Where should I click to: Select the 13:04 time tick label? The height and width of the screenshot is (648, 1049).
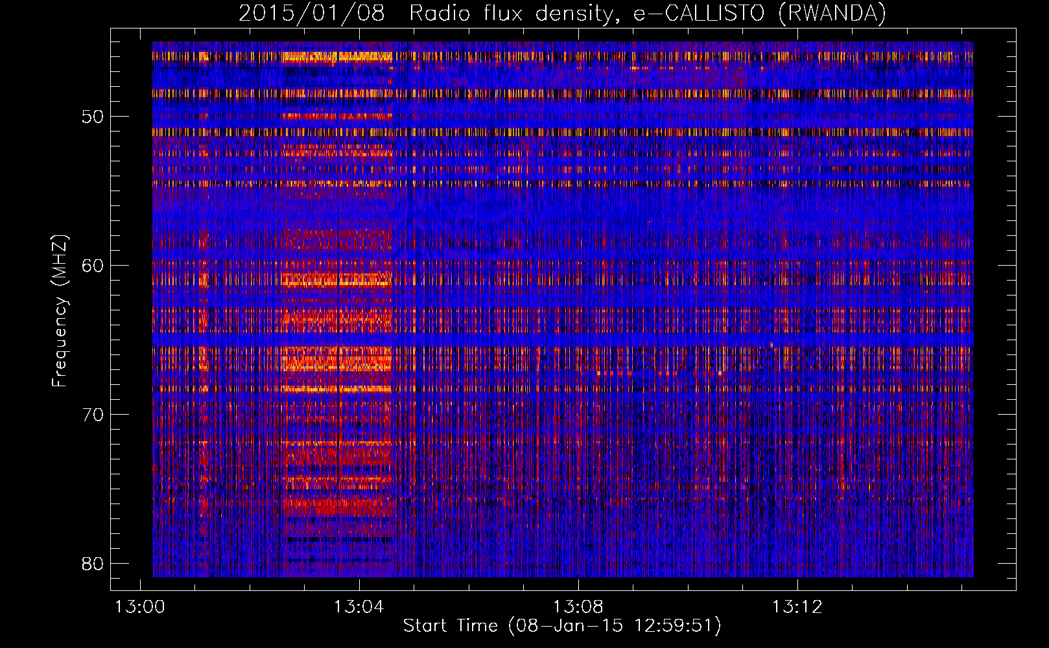pyautogui.click(x=359, y=607)
